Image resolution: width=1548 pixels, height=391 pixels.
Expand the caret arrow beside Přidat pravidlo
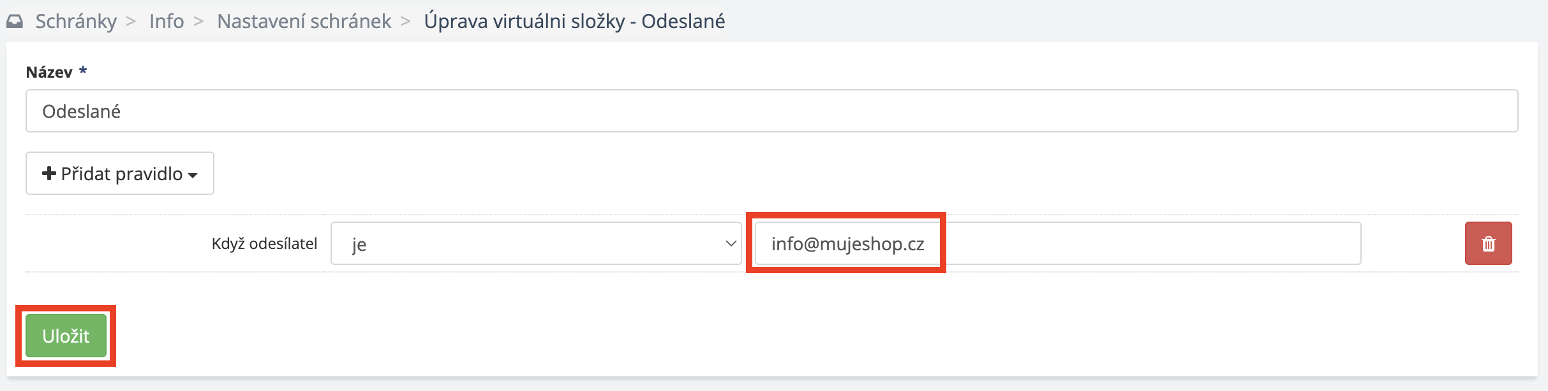pyautogui.click(x=193, y=175)
